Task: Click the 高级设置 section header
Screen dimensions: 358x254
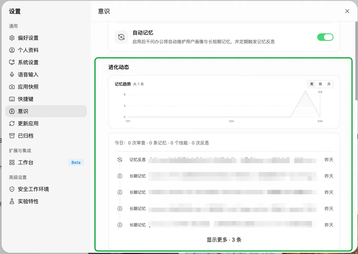Action: pos(18,177)
